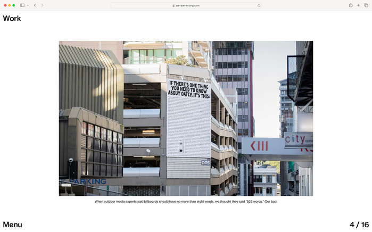372x232 pixels.
Task: Click the caption about outdoor media experts
Action: pyautogui.click(x=186, y=201)
